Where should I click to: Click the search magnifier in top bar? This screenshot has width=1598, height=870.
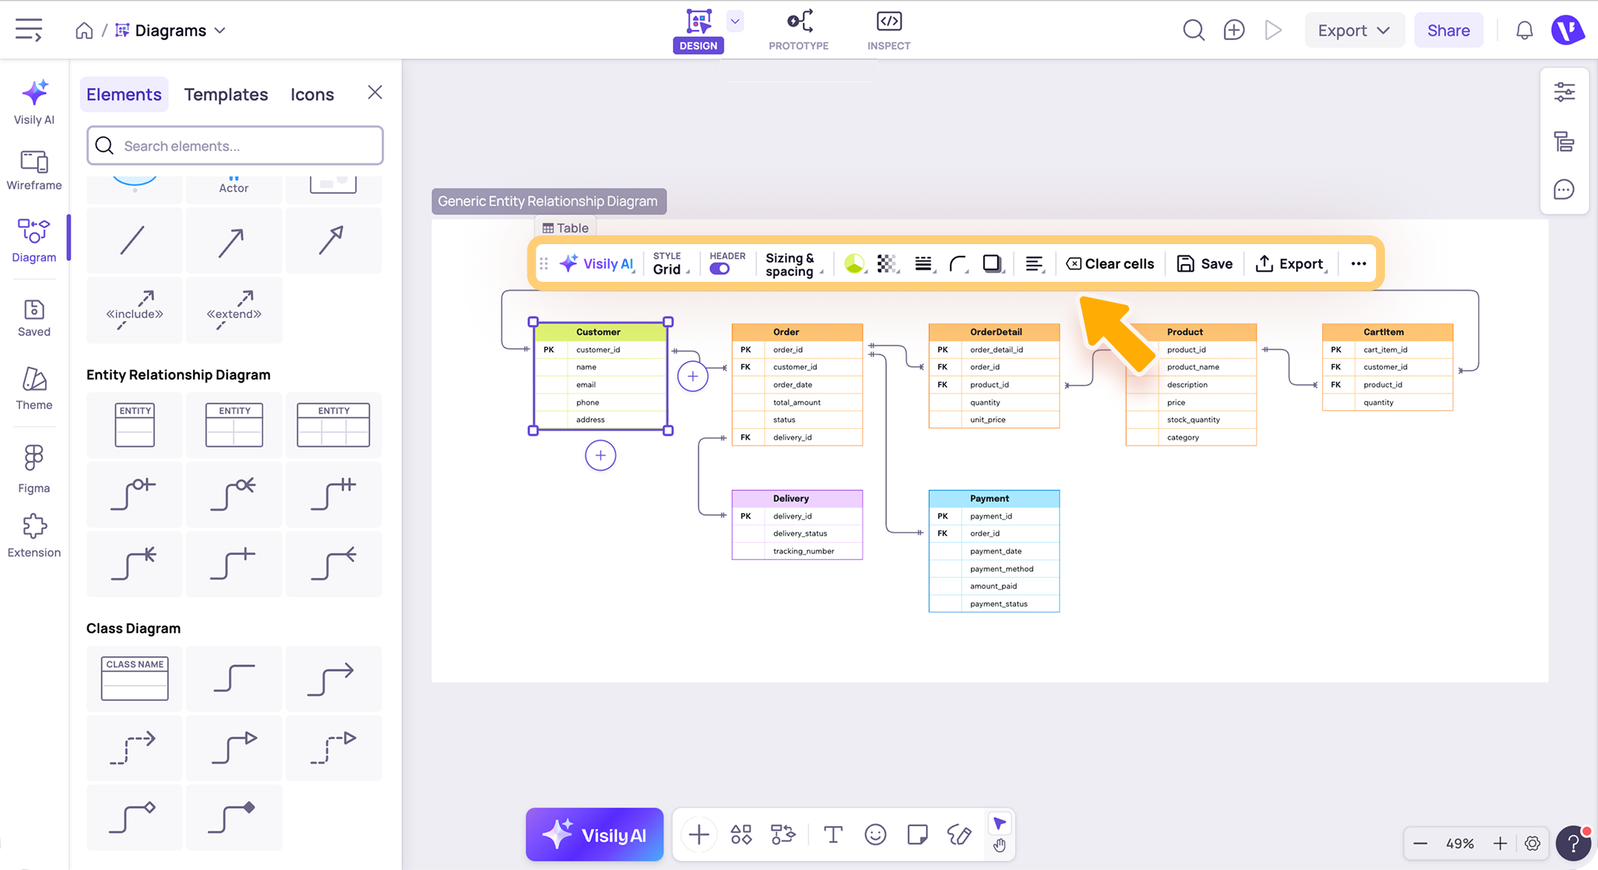tap(1193, 30)
